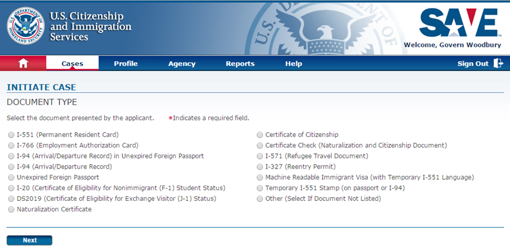Image resolution: width=510 pixels, height=252 pixels.
Task: Click the Home icon in navigation bar
Action: pyautogui.click(x=23, y=63)
